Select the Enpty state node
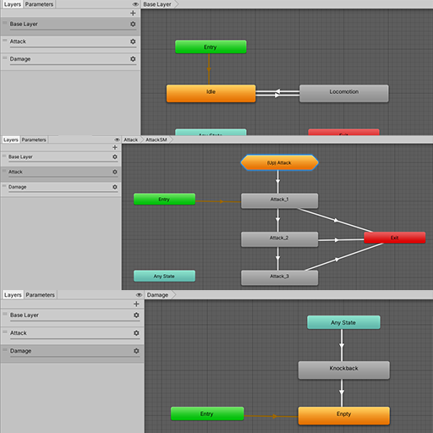Viewport: 433px width, 433px height. (x=344, y=415)
